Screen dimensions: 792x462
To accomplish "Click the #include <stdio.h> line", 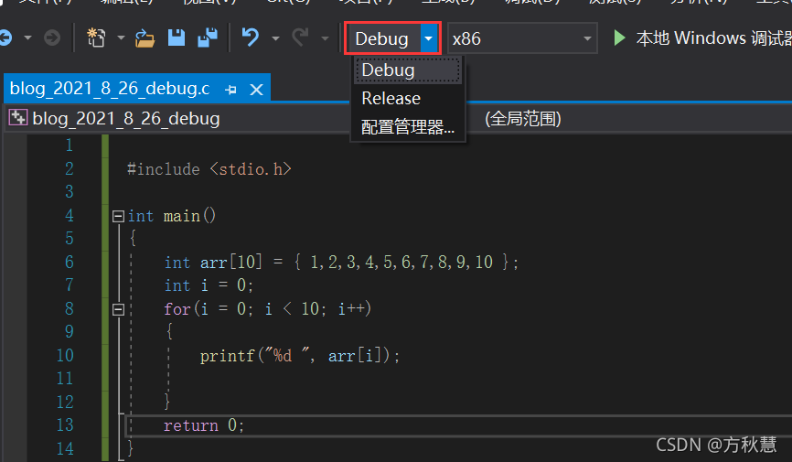I will (x=209, y=169).
